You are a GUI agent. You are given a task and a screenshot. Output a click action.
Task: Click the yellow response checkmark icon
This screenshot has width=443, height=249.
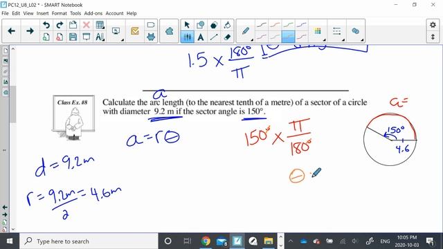pos(135,30)
